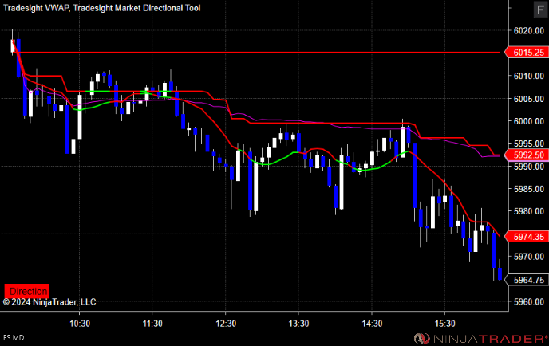Select the red 6015.25 price marker
This screenshot has width=549, height=346.
pos(526,53)
